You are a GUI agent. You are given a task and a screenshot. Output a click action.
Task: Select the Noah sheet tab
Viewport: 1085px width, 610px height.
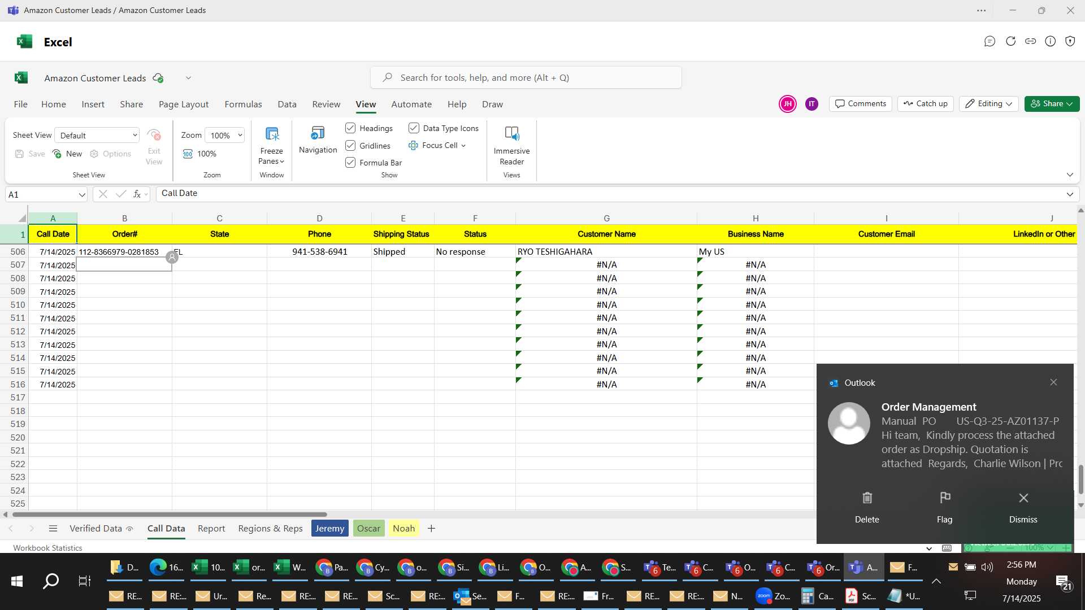point(404,529)
